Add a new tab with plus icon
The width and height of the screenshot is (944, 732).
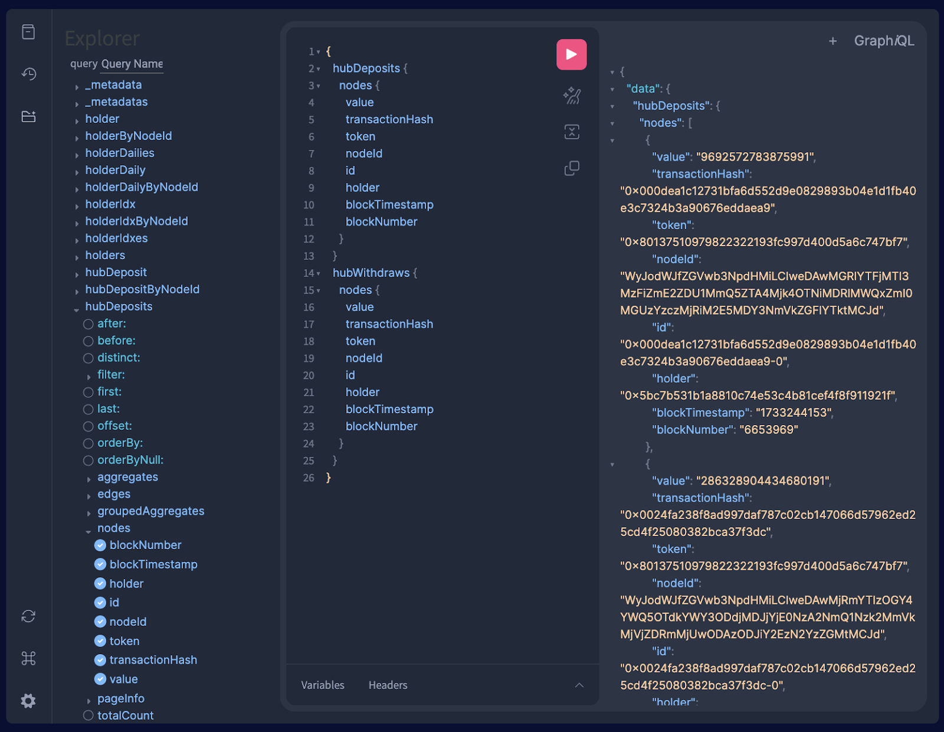coord(832,41)
